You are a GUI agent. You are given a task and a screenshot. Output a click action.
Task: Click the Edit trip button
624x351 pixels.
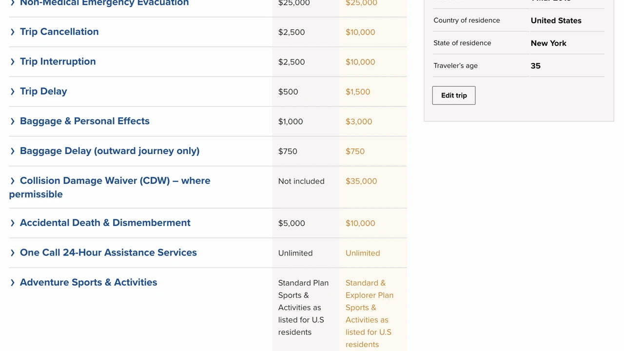tap(453, 96)
